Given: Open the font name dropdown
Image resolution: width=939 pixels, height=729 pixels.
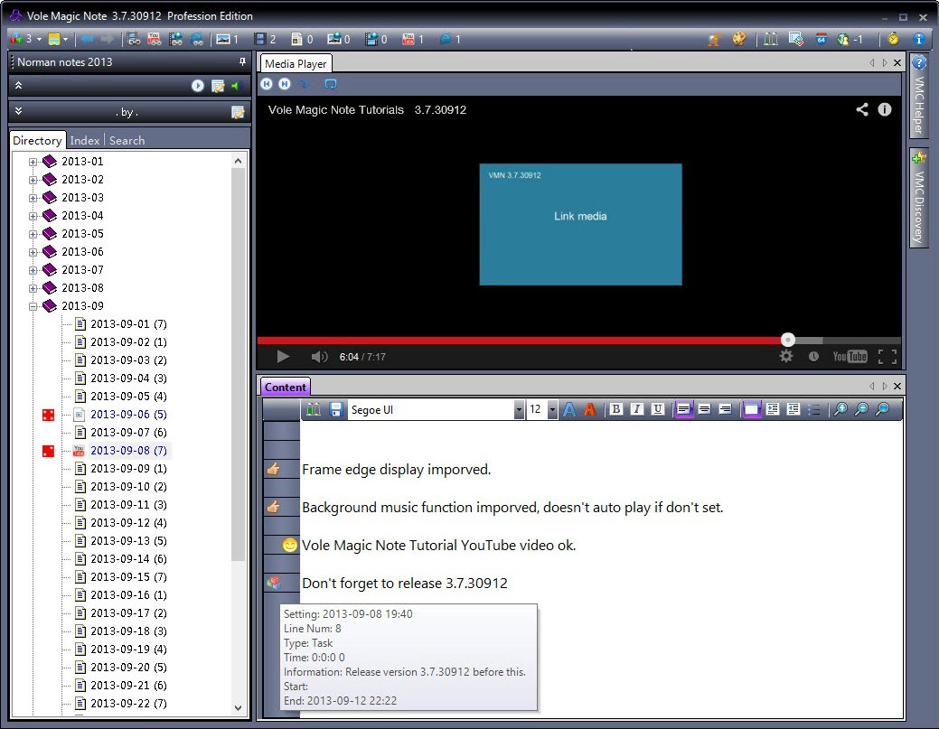Looking at the screenshot, I should 519,410.
